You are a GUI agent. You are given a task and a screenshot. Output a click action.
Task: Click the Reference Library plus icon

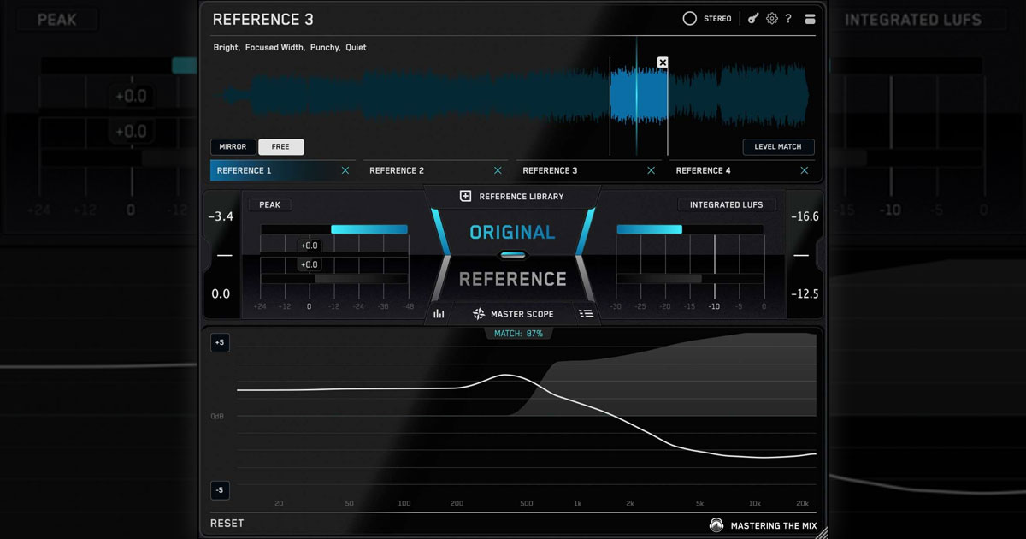(466, 196)
